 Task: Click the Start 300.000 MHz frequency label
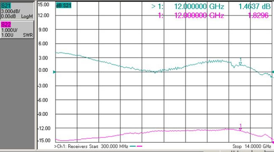point(109,146)
